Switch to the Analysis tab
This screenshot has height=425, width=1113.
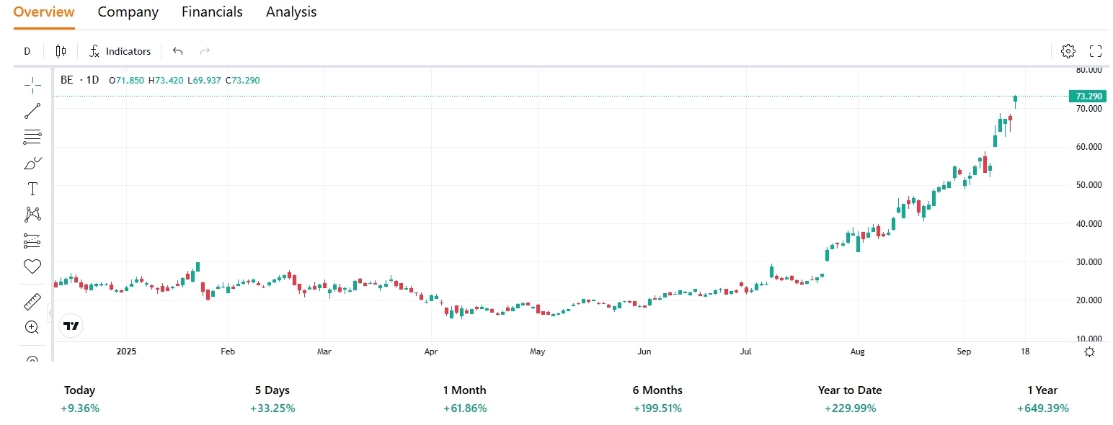coord(291,12)
